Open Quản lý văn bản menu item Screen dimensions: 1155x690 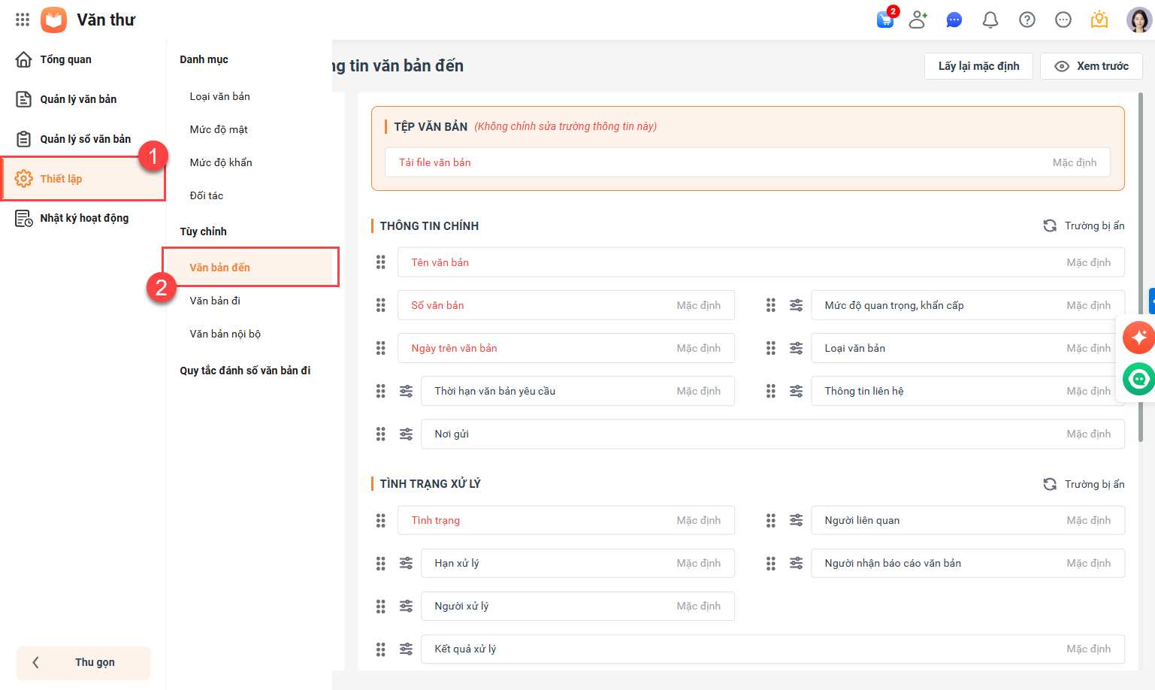78,99
